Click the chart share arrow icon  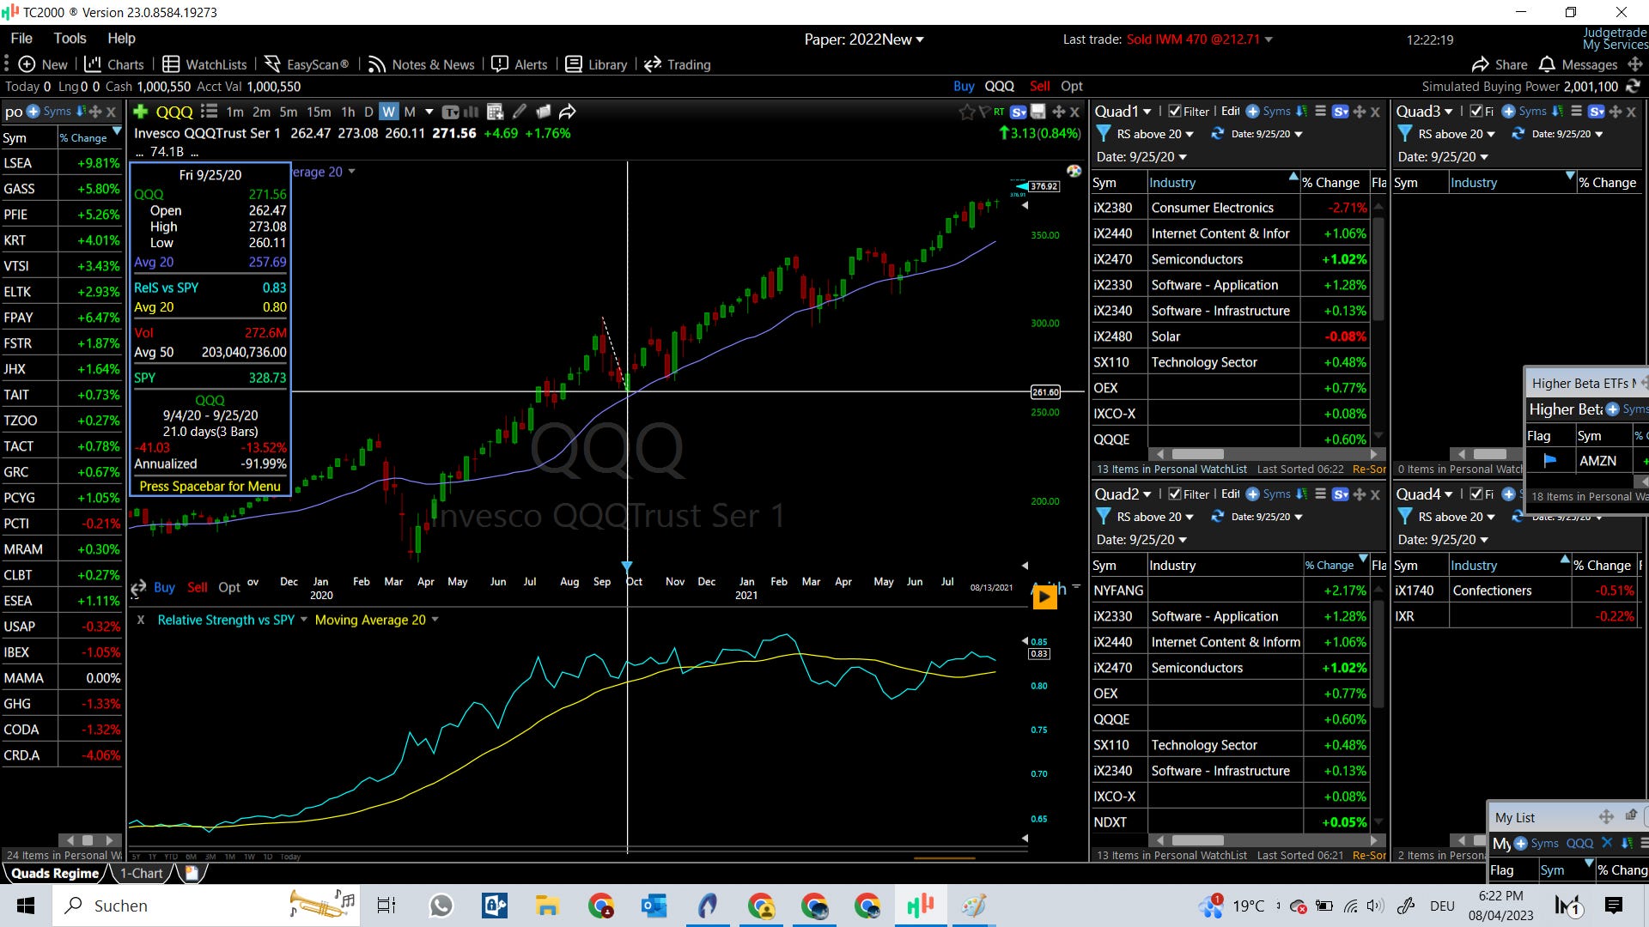click(x=567, y=112)
